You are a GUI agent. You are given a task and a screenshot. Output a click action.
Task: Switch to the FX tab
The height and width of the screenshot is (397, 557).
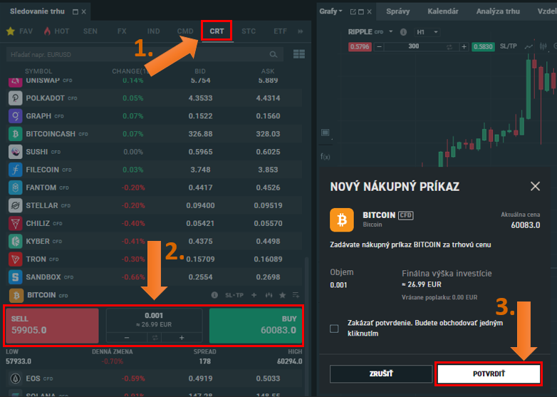point(122,31)
